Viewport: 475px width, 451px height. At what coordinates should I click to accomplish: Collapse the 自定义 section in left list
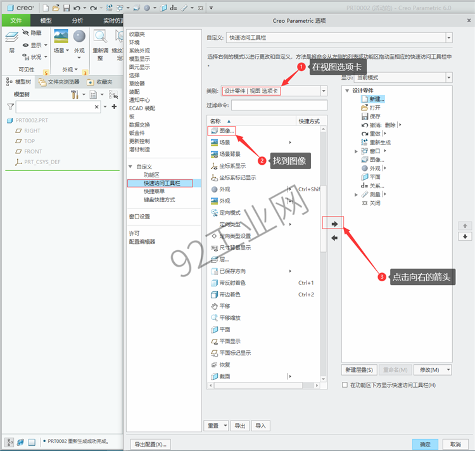130,167
